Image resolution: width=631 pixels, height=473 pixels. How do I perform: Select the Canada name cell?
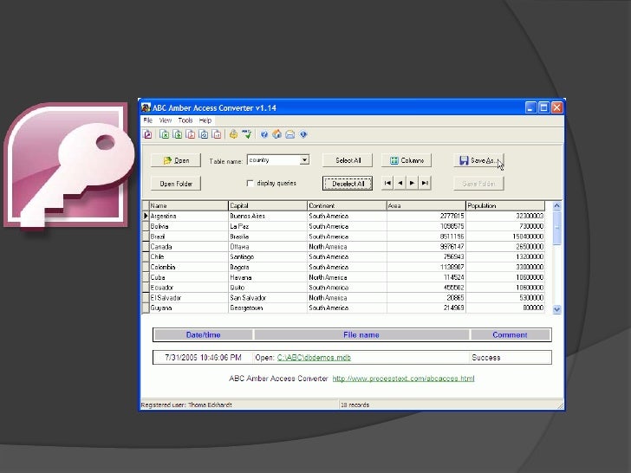(x=189, y=247)
